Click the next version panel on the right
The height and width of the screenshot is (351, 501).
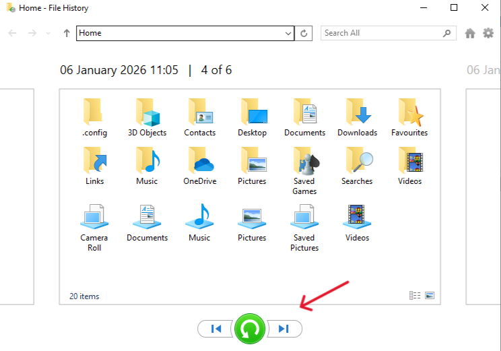tap(483, 197)
